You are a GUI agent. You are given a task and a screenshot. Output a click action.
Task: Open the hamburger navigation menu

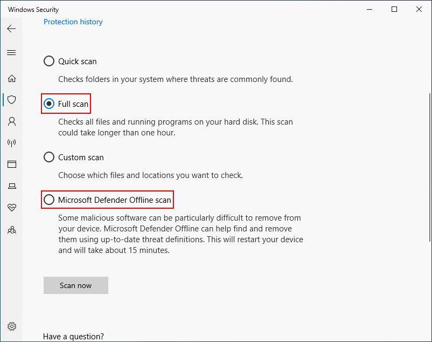[x=11, y=52]
